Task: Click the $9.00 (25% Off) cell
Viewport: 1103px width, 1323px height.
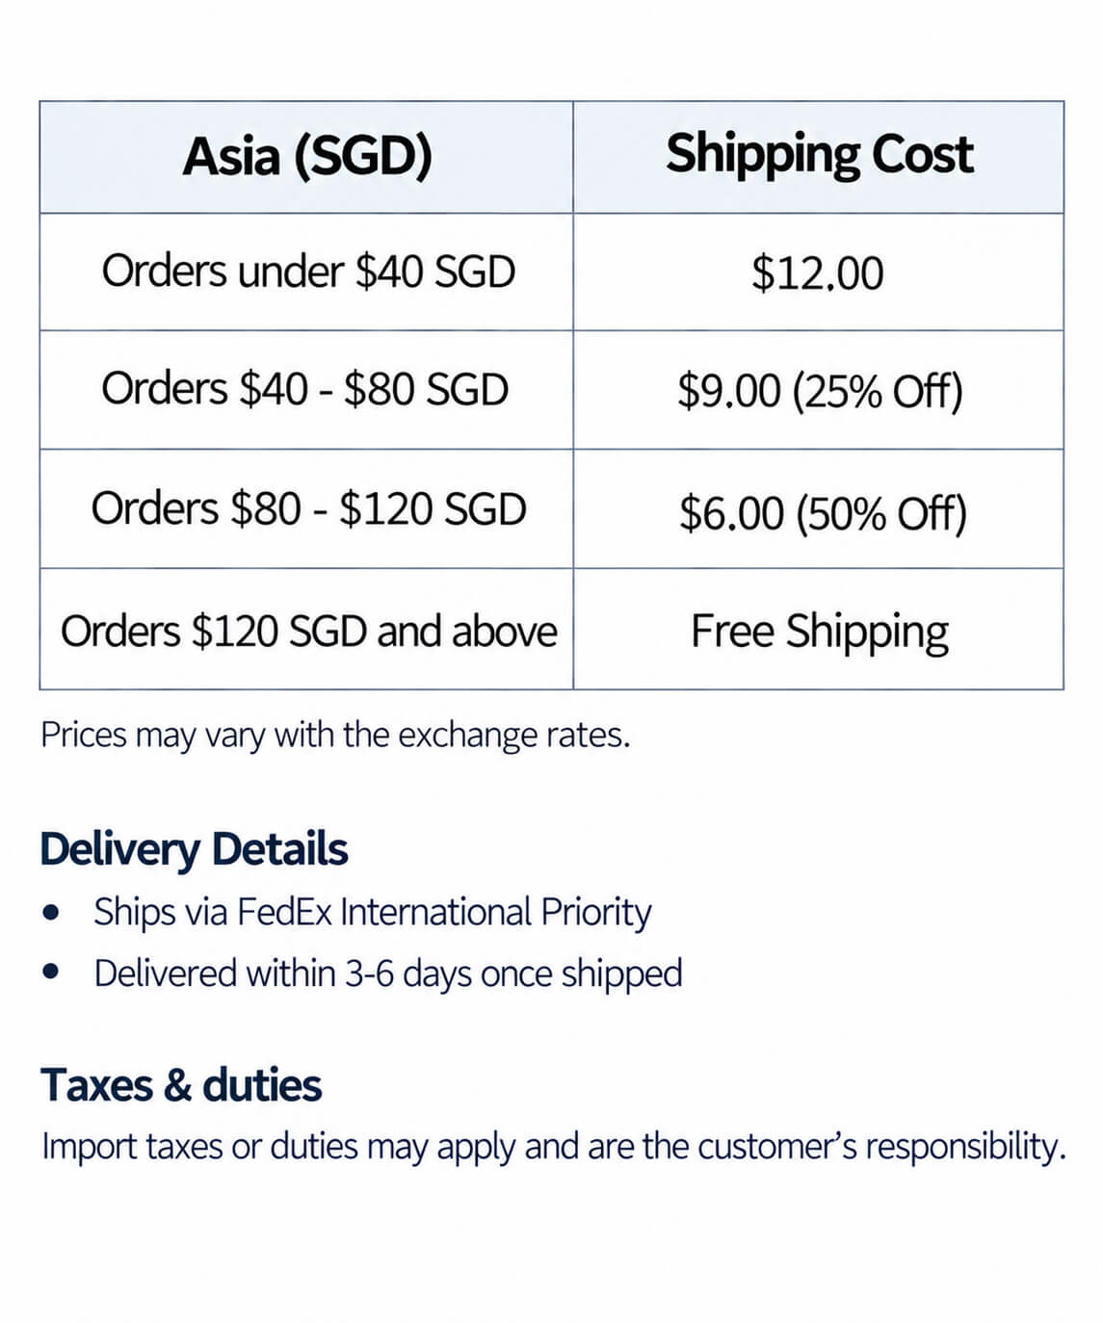Action: point(819,390)
